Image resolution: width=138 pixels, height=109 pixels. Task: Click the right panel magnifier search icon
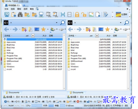pos(127,23)
